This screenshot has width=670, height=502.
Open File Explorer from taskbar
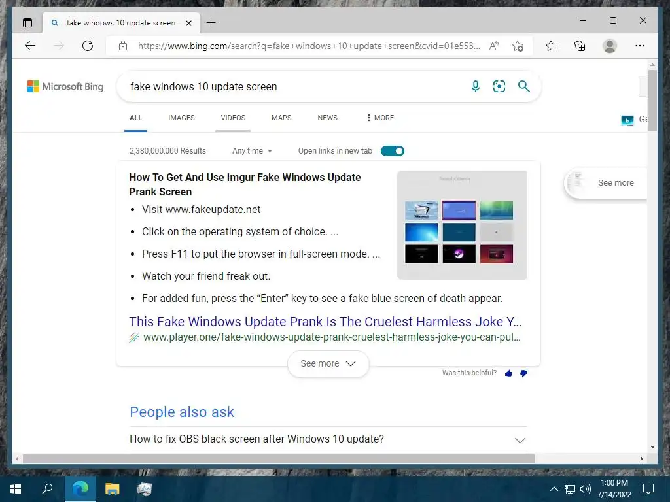click(x=113, y=489)
